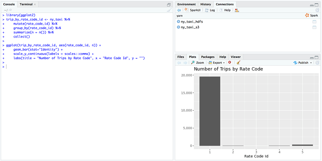Click the yarn connection label
The image size is (322, 161).
(180, 16)
